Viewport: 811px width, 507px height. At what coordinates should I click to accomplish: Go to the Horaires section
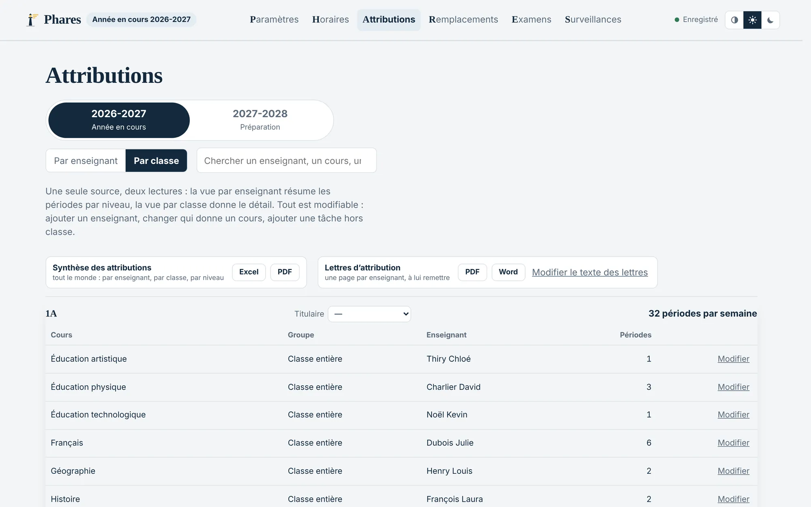pyautogui.click(x=330, y=19)
